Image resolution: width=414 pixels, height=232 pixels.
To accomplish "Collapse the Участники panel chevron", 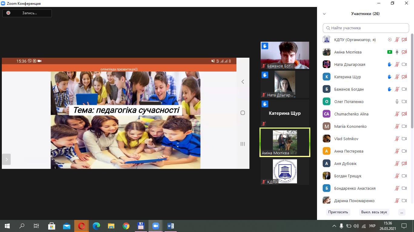I will [324, 14].
